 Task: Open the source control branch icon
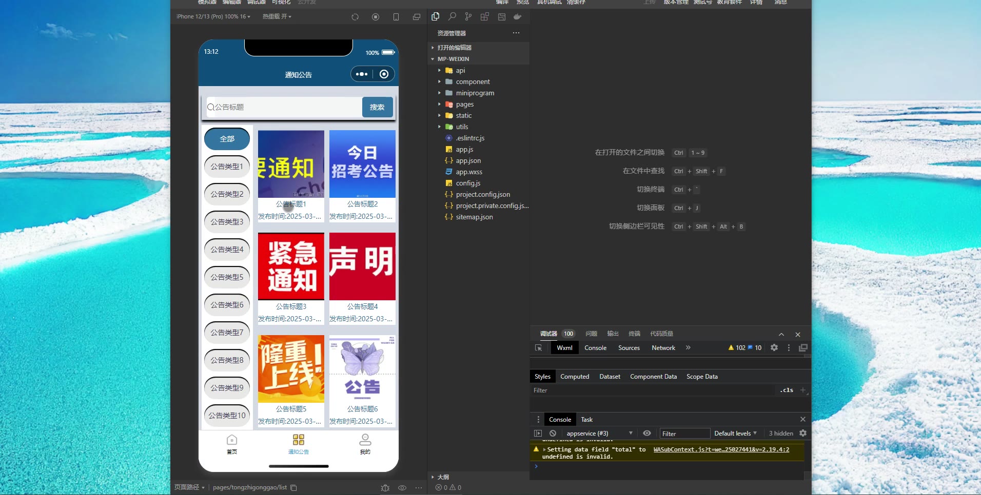[x=468, y=17]
